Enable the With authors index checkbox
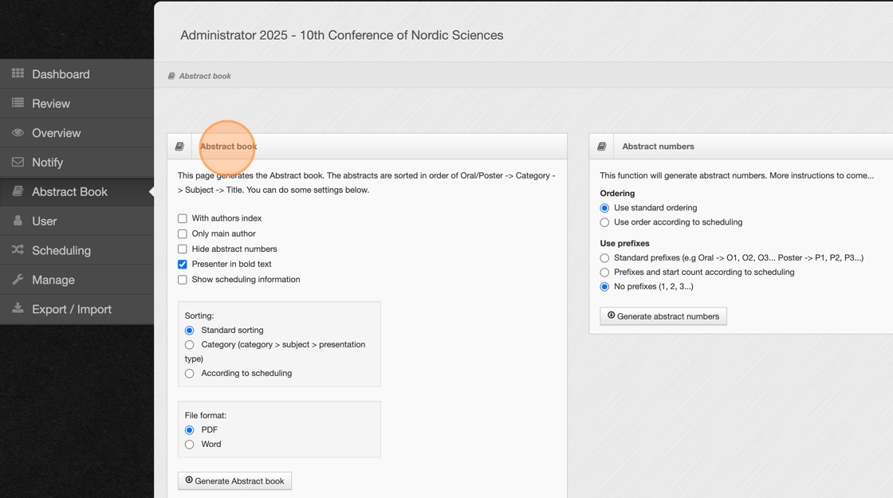 point(183,218)
